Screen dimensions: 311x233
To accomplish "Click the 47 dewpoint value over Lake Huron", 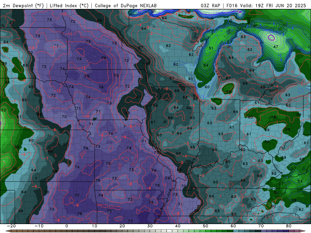I will (x=276, y=47).
